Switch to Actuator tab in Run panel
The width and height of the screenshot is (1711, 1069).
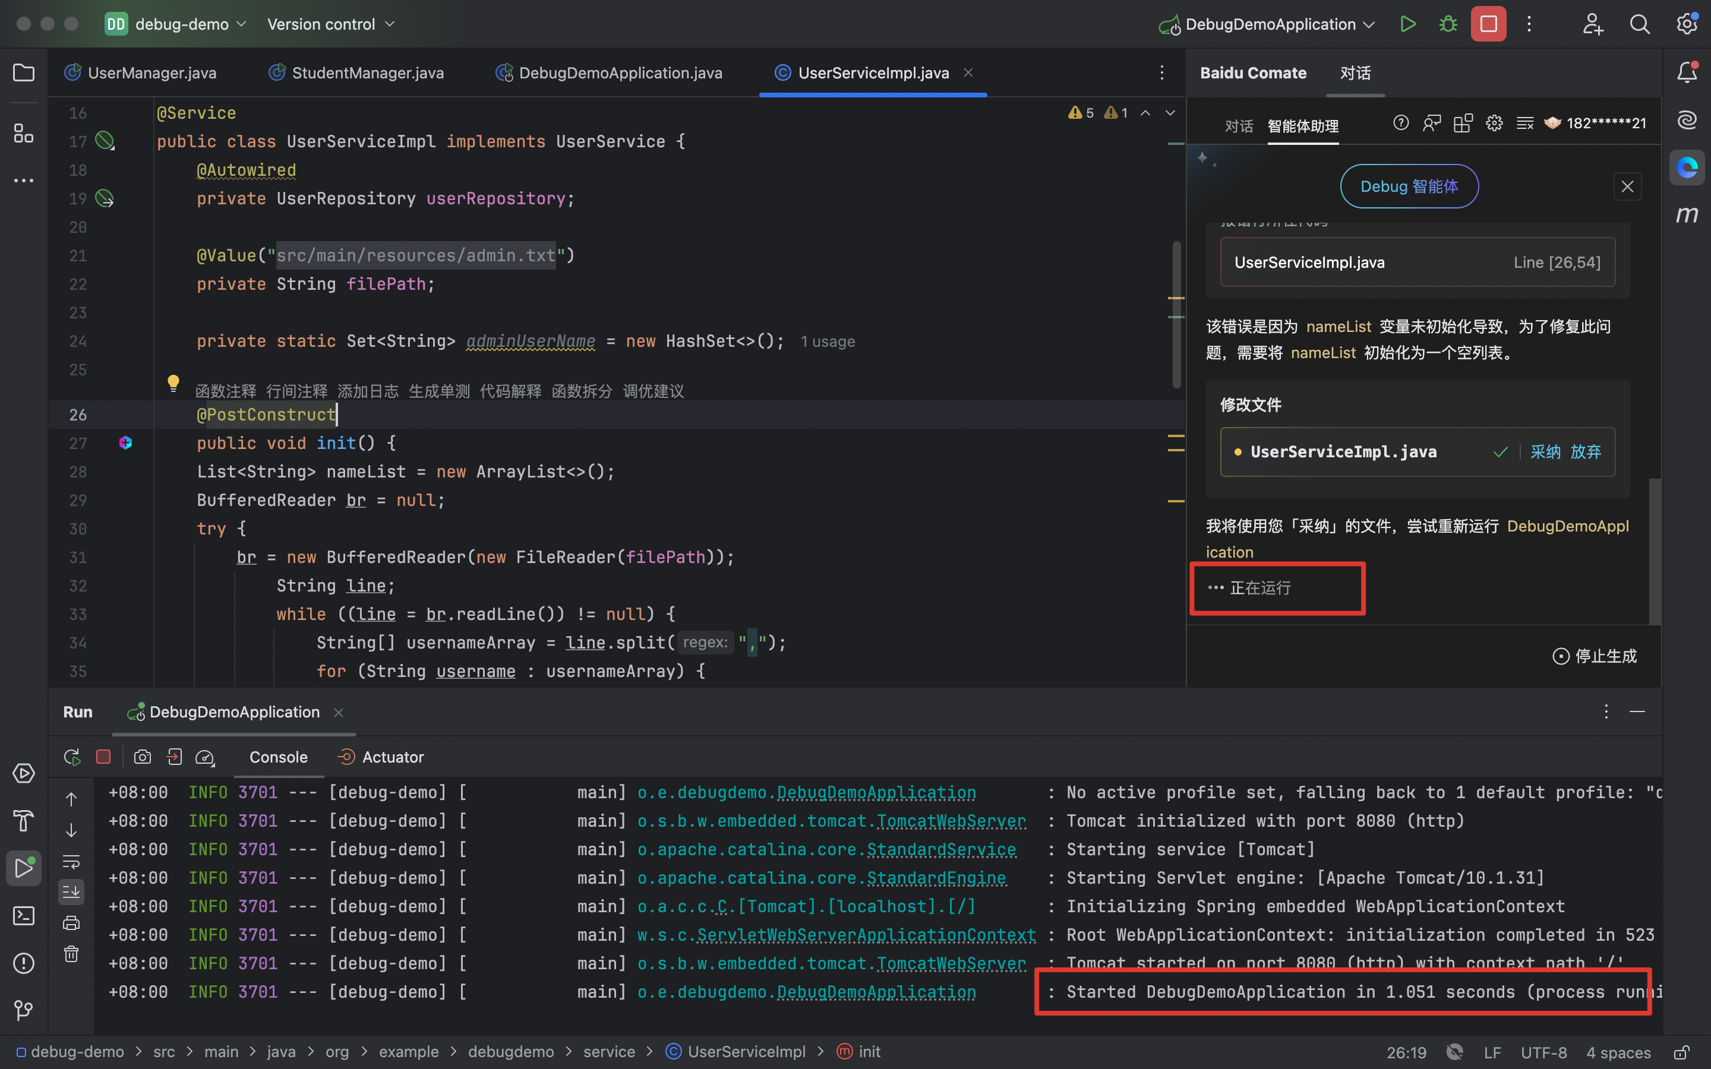point(381,757)
